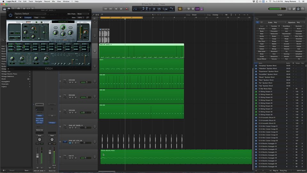Open the Drag Overlap dropdown

click(x=217, y=15)
